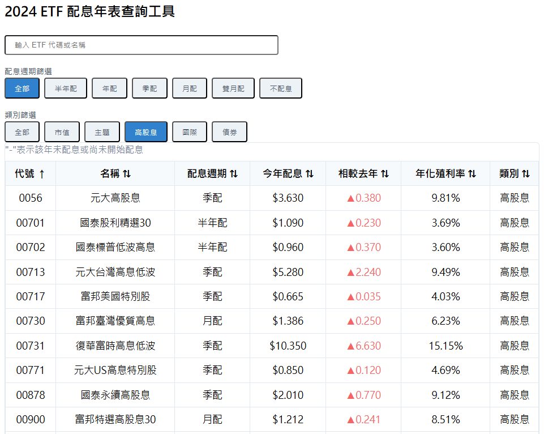Viewport: 544px width, 434px height.
Task: Filter by 不配息 dividend cycle
Action: [281, 88]
